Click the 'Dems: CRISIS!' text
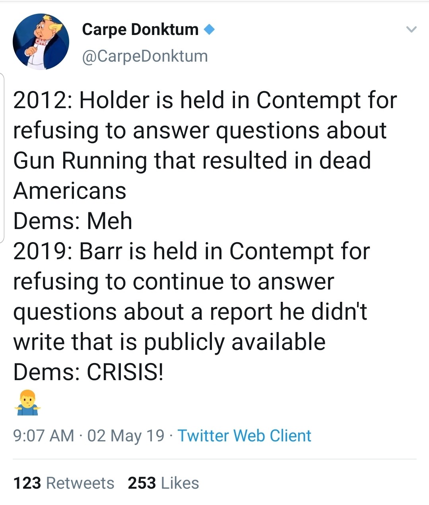This screenshot has width=429, height=505. (88, 372)
